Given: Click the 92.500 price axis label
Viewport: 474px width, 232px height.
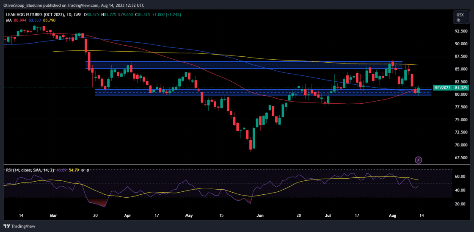Looking at the screenshot, I should [462, 31].
